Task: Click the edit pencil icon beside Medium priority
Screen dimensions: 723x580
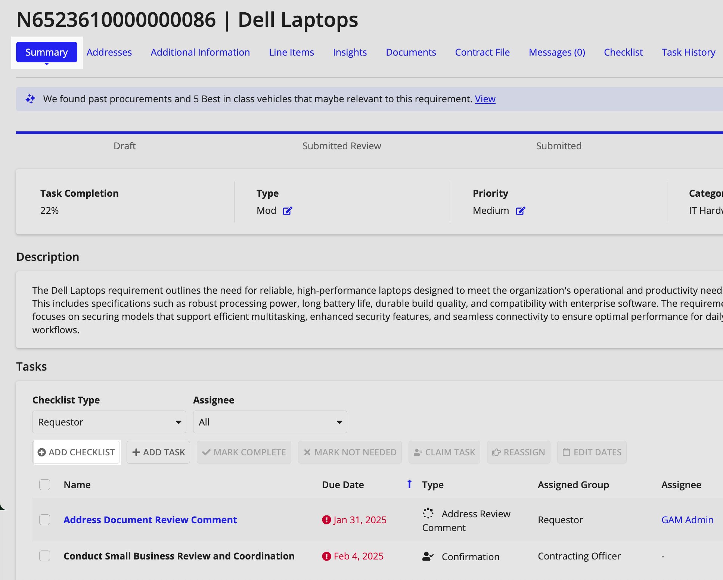Action: click(x=521, y=211)
